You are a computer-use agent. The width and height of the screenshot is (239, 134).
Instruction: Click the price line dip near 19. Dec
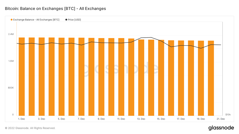coord(201,48)
